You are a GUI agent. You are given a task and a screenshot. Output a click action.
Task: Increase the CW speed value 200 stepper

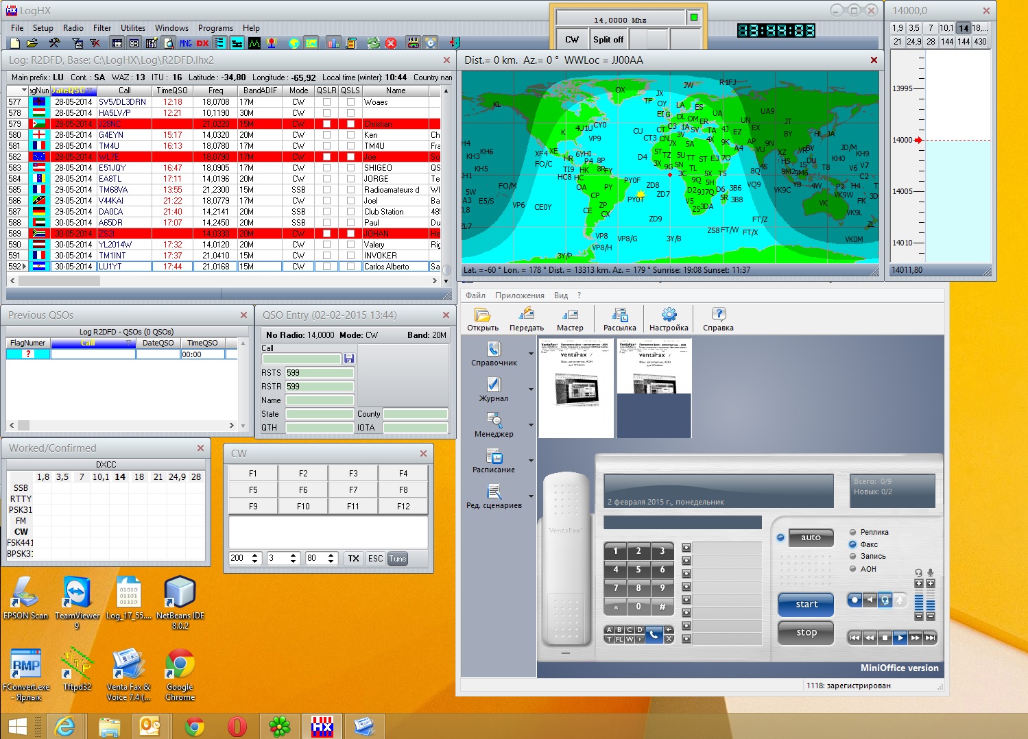click(255, 555)
